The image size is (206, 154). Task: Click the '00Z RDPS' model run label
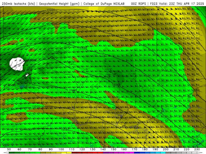pyautogui.click(x=138, y=4)
